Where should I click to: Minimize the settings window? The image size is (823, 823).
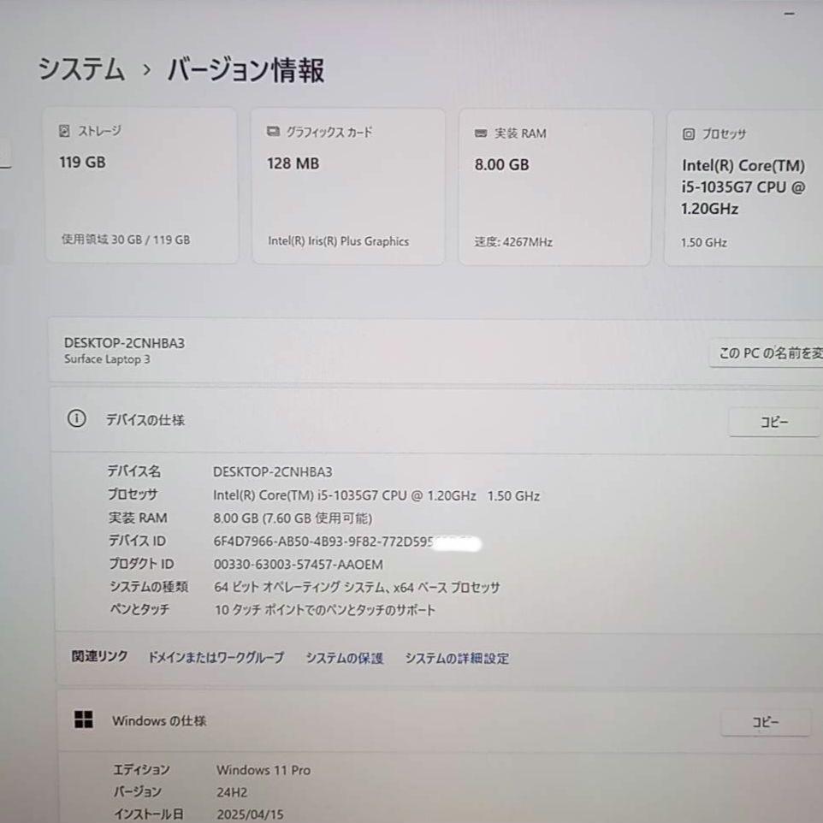click(x=789, y=15)
